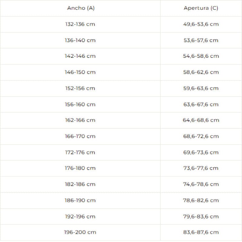This screenshot has width=242, height=242.
Task: Click the 136-140 cm width cell
Action: point(80,40)
